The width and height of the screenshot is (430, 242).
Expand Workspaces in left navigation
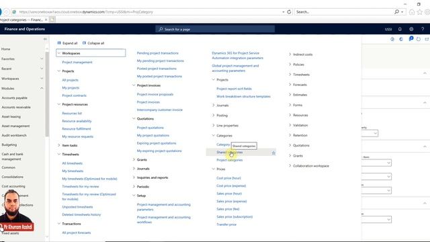click(42, 79)
